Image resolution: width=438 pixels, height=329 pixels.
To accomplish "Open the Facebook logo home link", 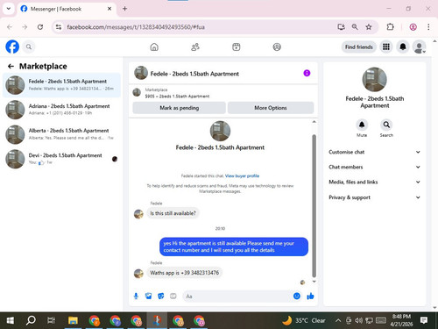I will 12,46.
